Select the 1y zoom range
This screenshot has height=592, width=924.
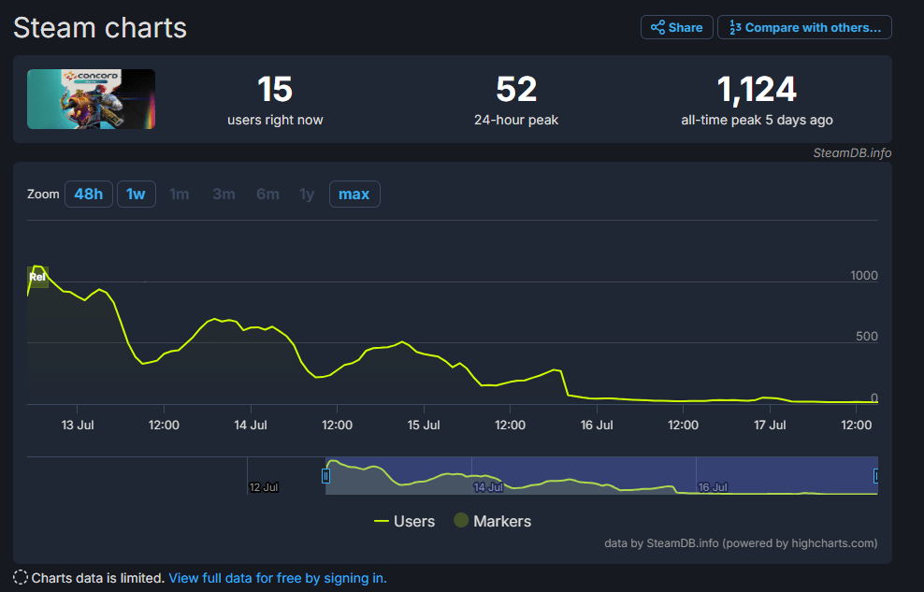click(x=307, y=194)
